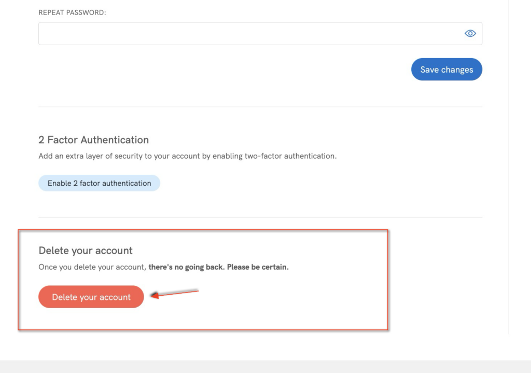Focus the Repeat Password input field
The height and width of the screenshot is (373, 531).
249,34
